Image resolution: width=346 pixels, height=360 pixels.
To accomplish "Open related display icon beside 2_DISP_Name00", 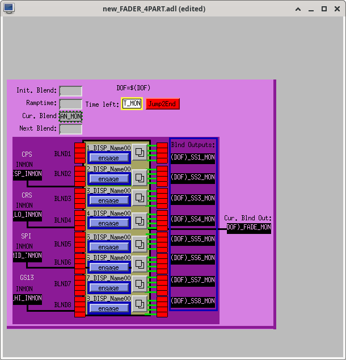I will tap(140, 178).
